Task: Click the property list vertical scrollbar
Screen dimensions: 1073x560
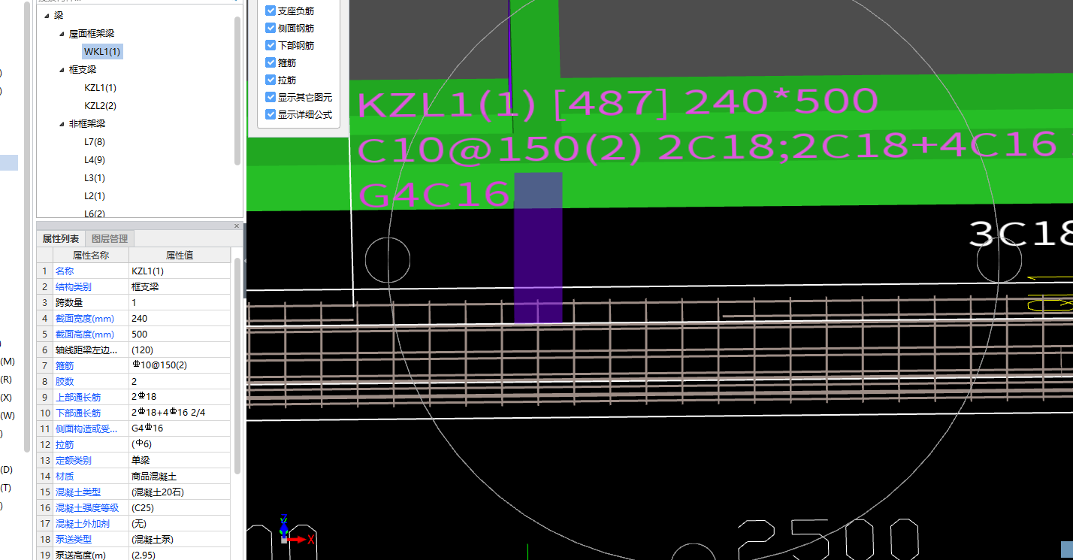Action: tap(237, 365)
